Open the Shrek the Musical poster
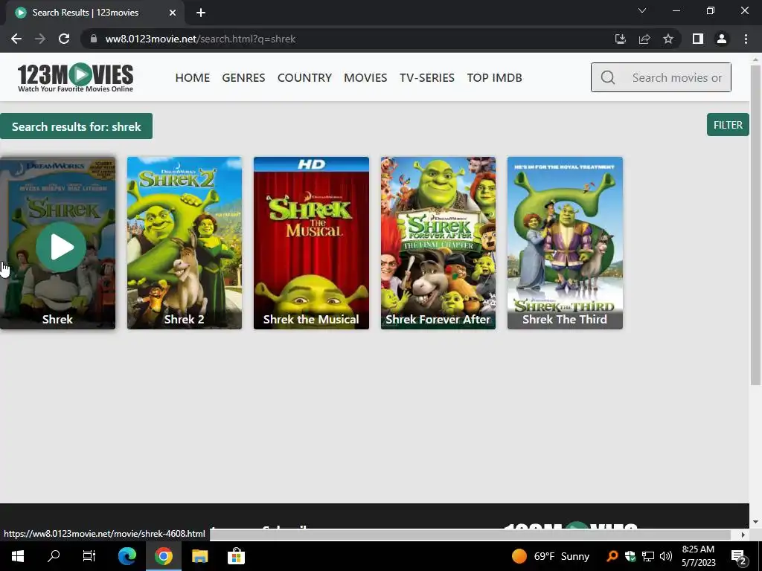 [311, 243]
